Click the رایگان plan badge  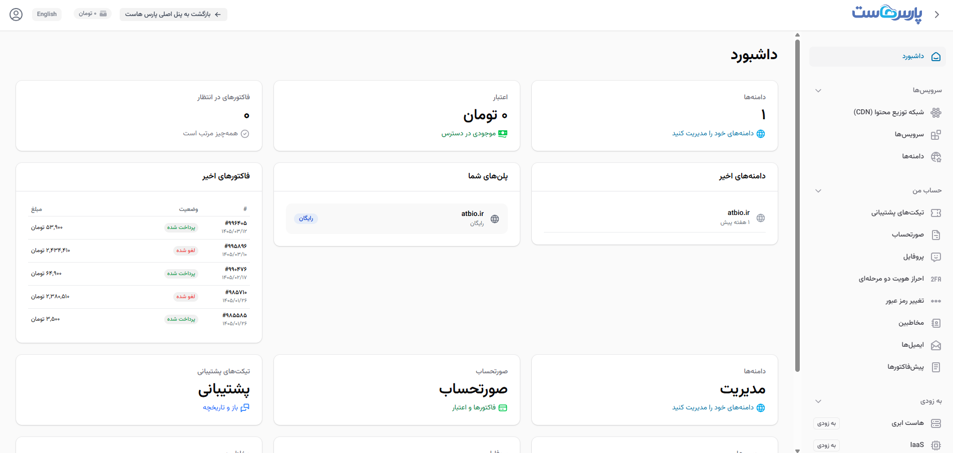(306, 218)
